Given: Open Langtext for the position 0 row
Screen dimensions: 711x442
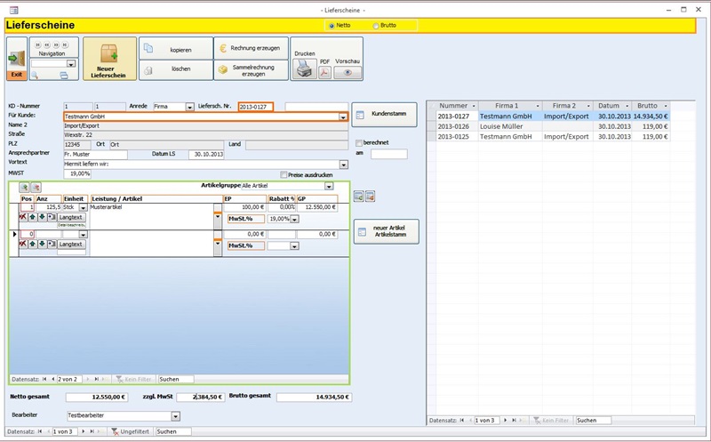Looking at the screenshot, I should pos(71,245).
